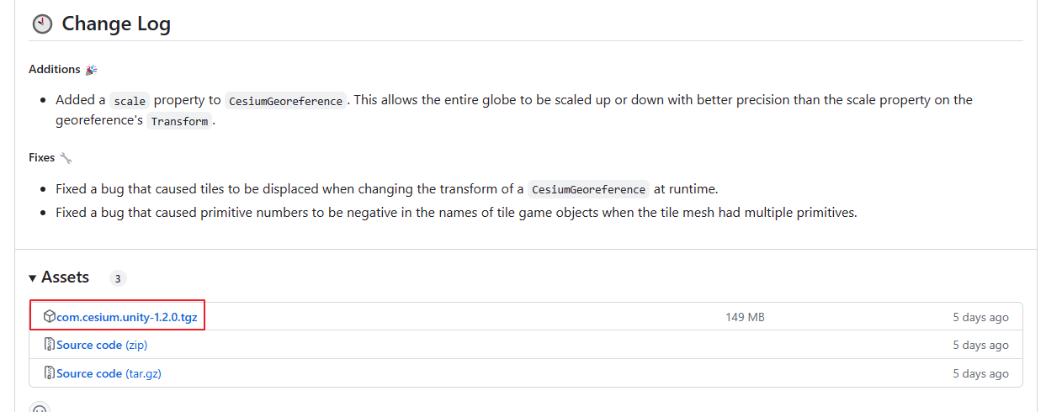Click the 149 MB file size text

tap(745, 317)
